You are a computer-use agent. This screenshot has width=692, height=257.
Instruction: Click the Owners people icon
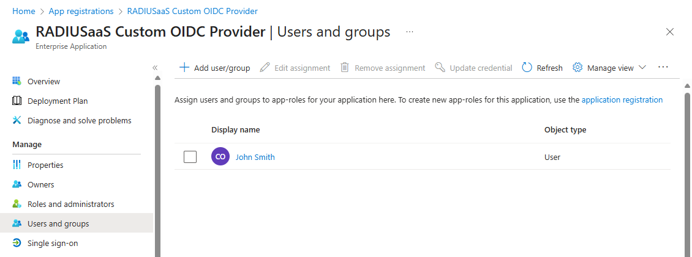pos(17,184)
